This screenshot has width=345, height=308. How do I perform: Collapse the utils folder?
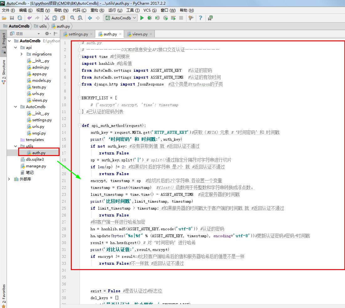click(x=16, y=146)
